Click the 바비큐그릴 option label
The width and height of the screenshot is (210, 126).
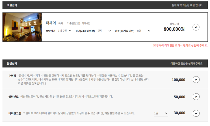[x=15, y=113]
